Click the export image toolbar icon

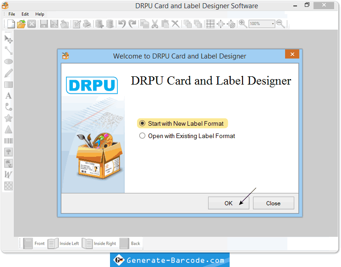pos(65,24)
